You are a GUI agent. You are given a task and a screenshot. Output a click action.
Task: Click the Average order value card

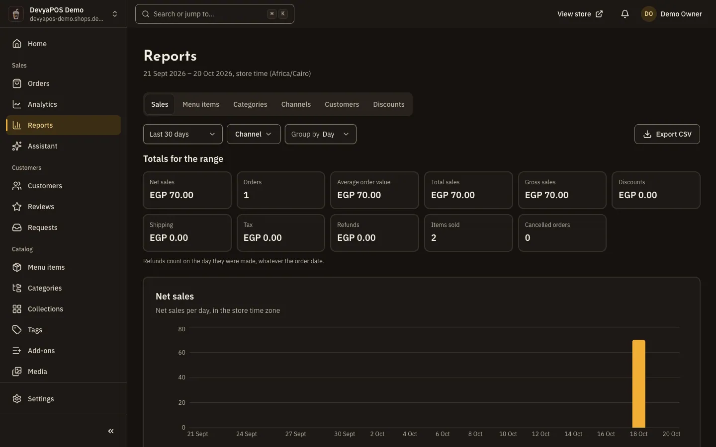[x=374, y=190]
